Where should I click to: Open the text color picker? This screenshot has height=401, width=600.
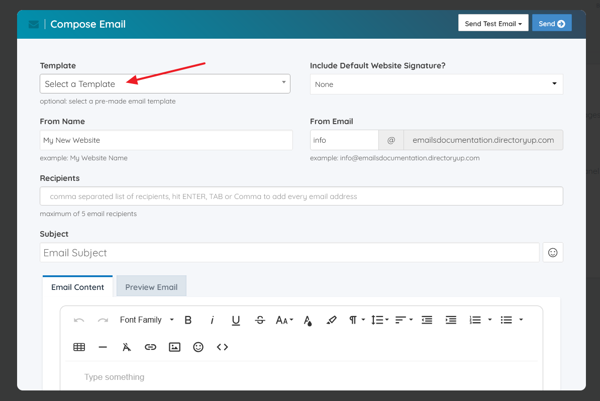coord(308,320)
